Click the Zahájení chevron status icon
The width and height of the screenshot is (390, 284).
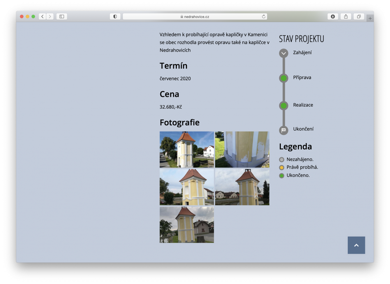click(x=283, y=53)
